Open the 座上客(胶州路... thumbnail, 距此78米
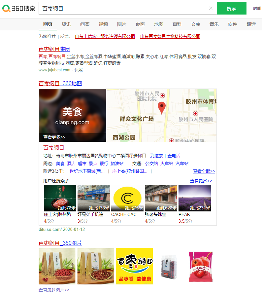 (60, 198)
